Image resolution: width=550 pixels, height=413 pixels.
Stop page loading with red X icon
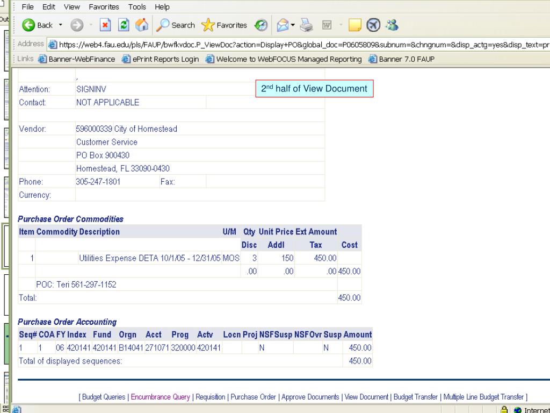point(105,25)
